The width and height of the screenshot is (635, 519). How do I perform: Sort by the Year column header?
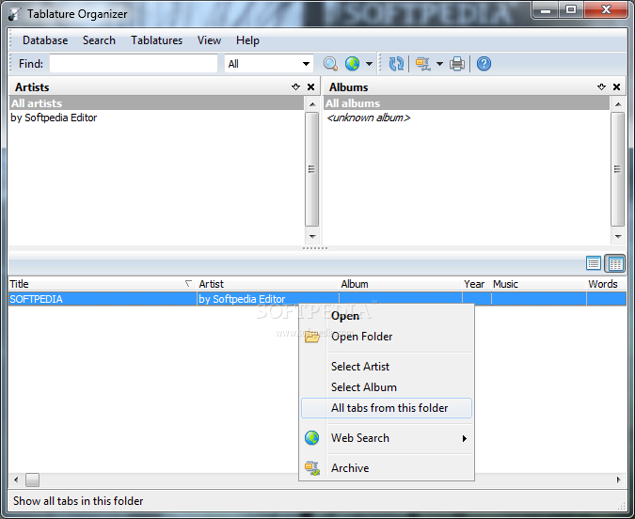pos(476,284)
